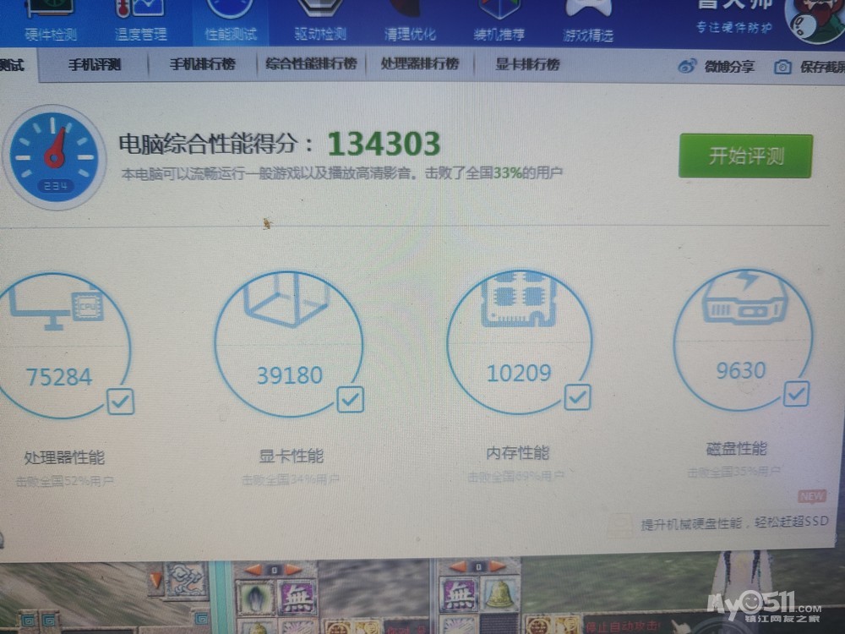Click the 微博分享 Weibo share icon
This screenshot has height=634, width=845.
pyautogui.click(x=688, y=66)
